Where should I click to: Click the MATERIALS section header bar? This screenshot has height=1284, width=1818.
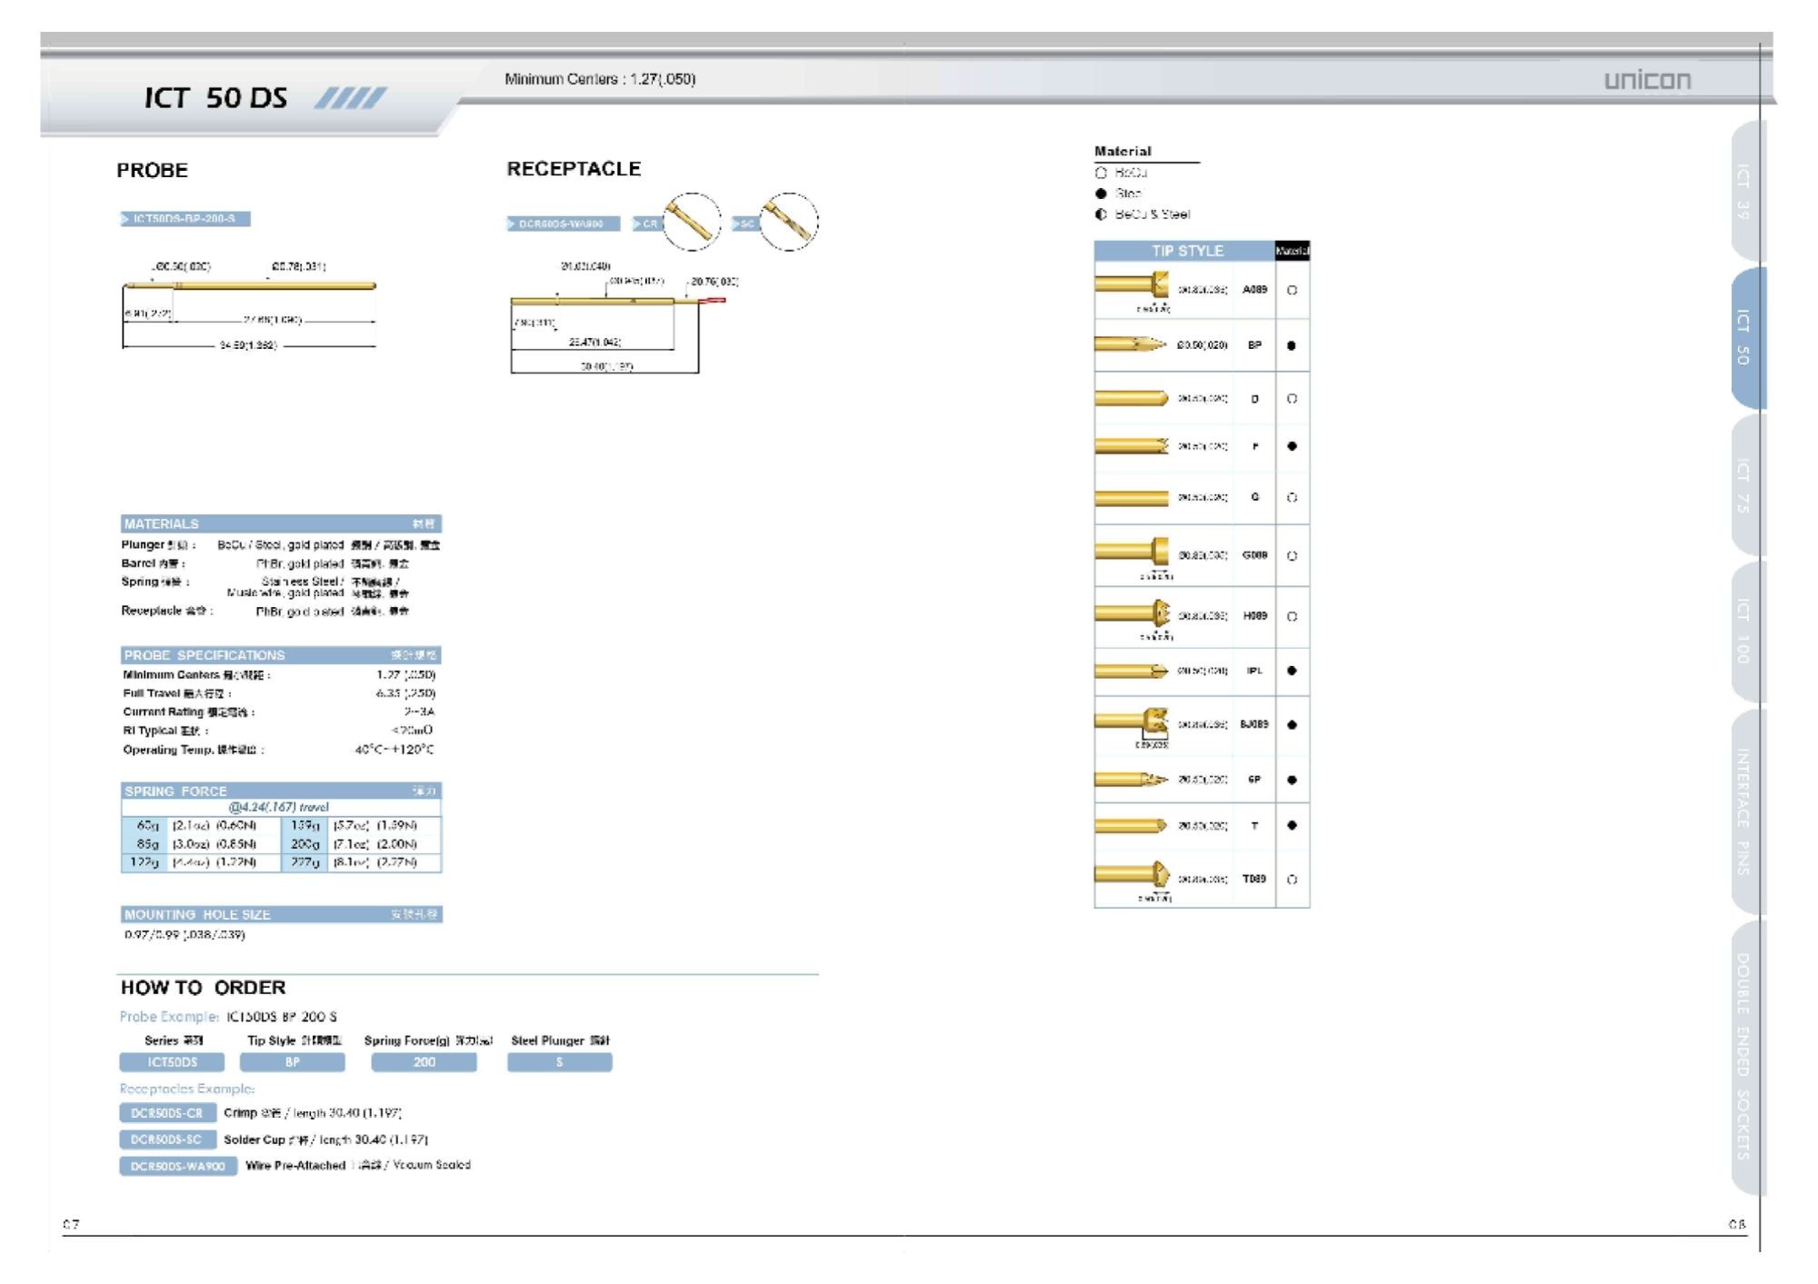[281, 523]
